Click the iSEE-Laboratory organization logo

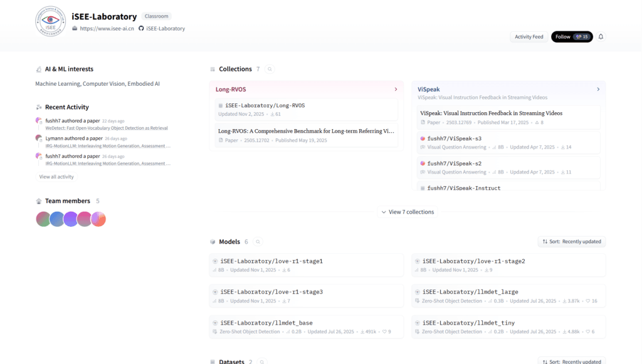tap(51, 23)
